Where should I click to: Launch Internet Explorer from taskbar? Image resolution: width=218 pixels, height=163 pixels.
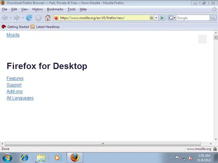(24, 158)
